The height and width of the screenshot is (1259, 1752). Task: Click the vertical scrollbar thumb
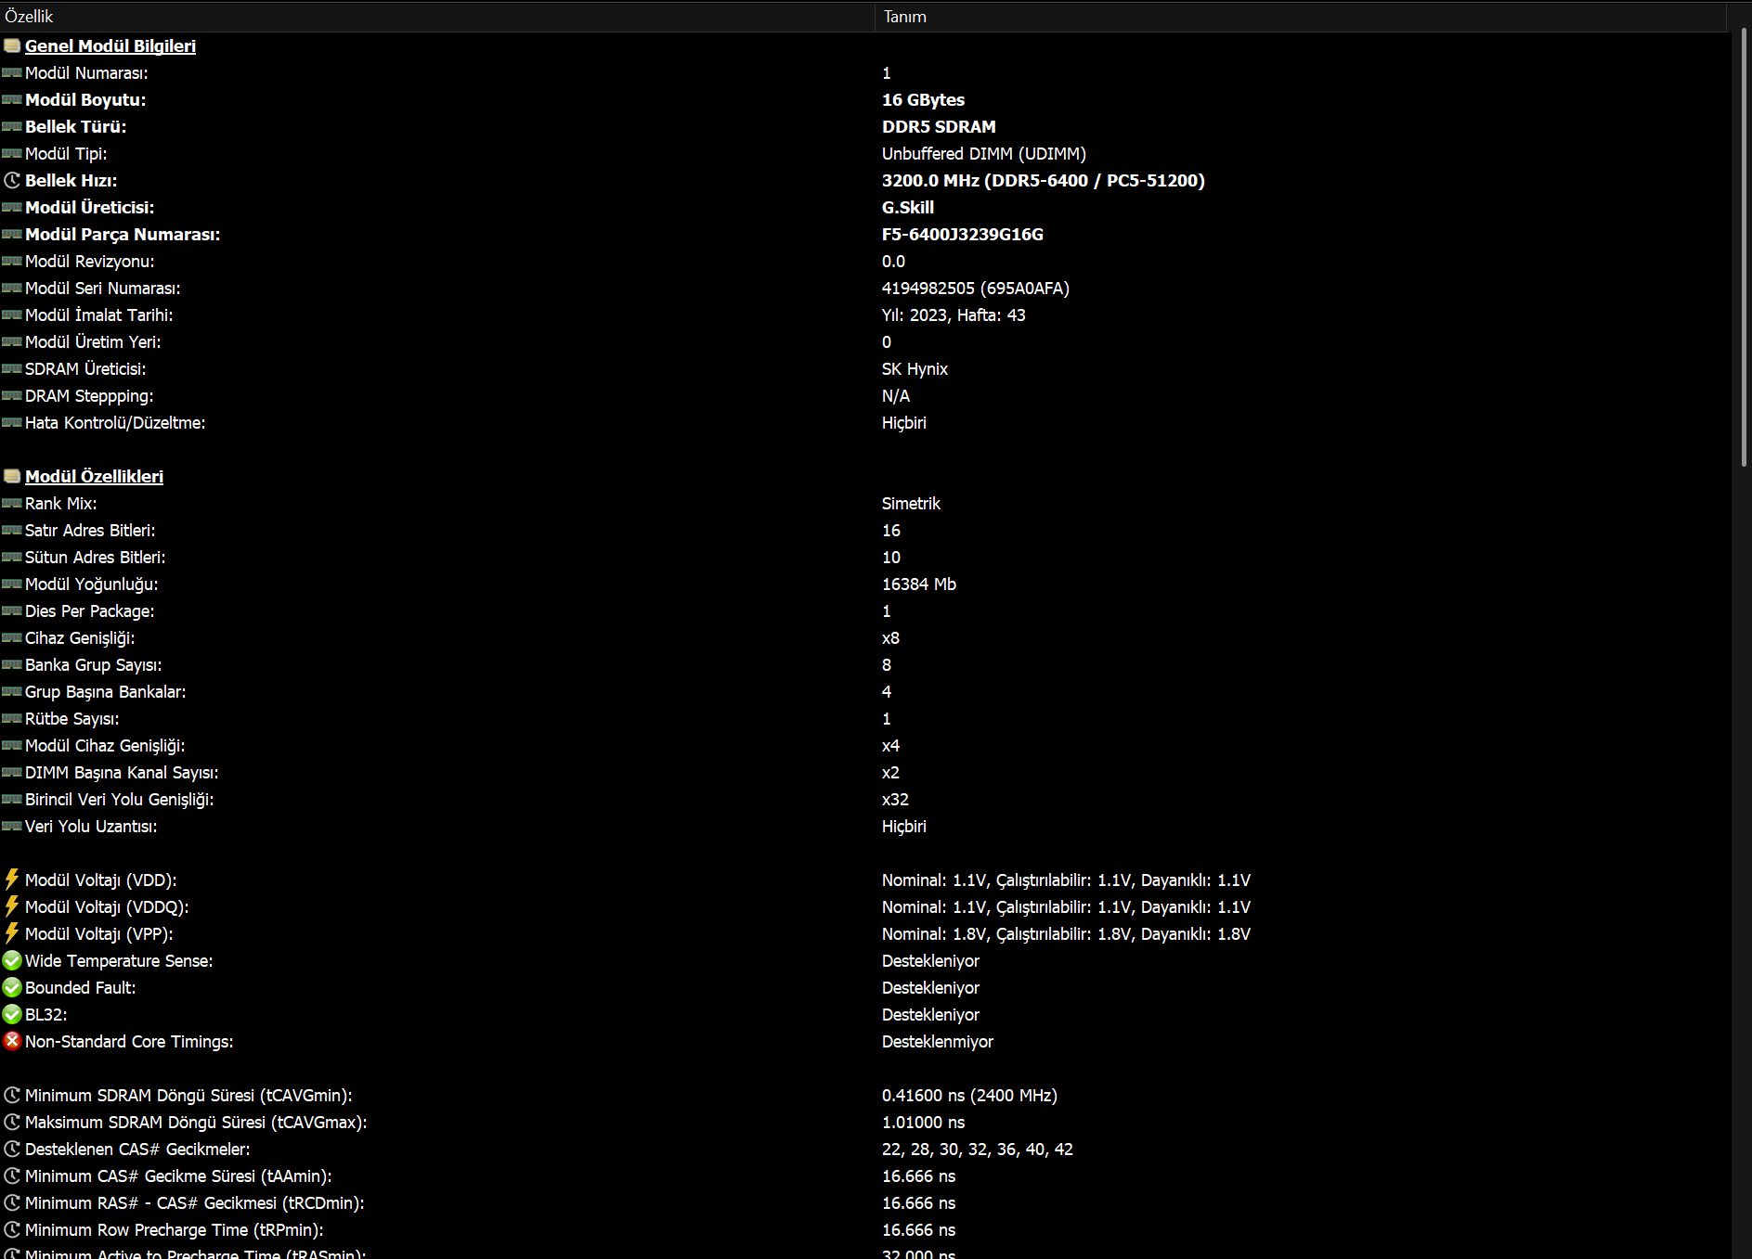click(1744, 246)
